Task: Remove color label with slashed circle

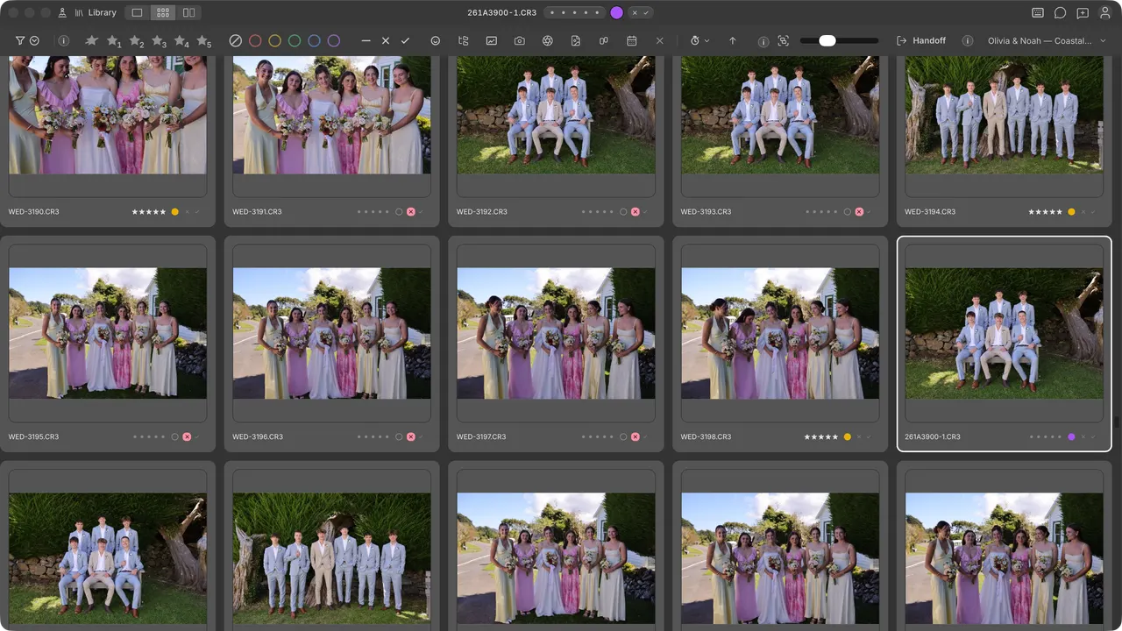Action: coord(235,41)
